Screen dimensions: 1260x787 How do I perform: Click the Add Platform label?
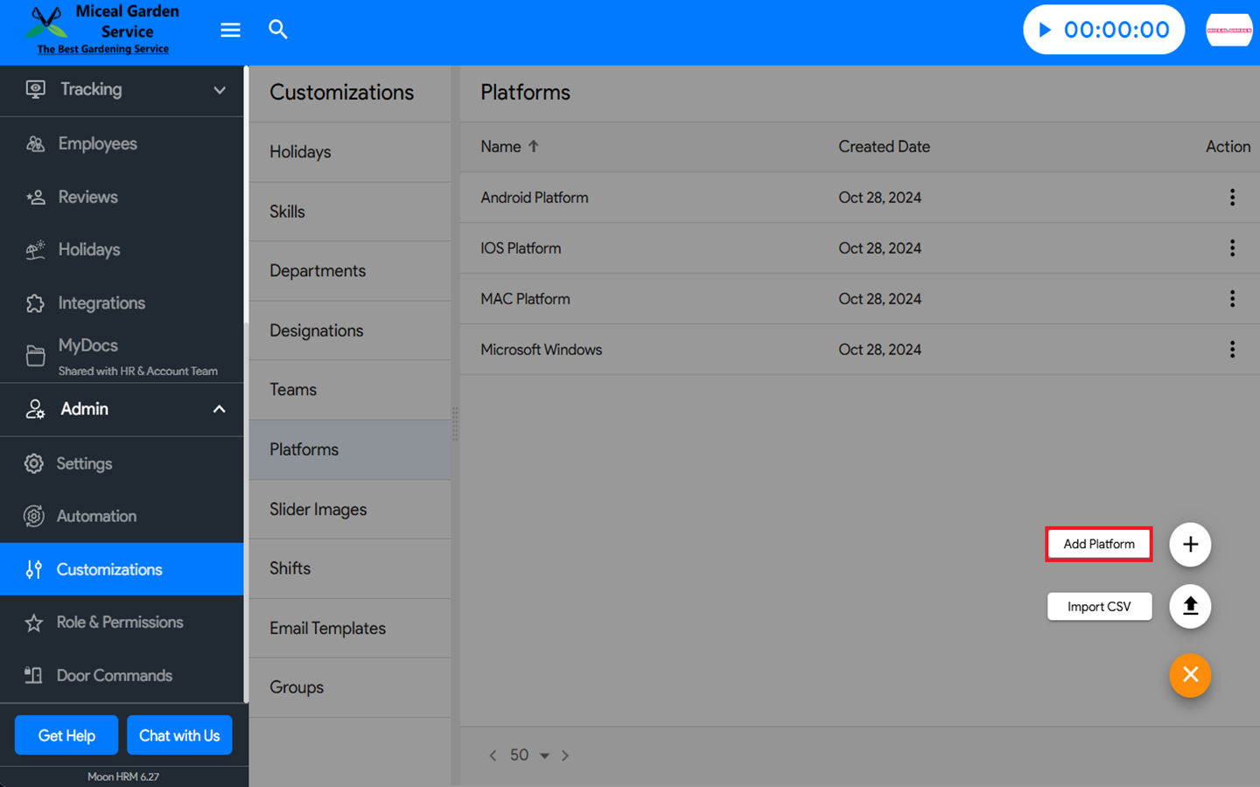pos(1098,544)
